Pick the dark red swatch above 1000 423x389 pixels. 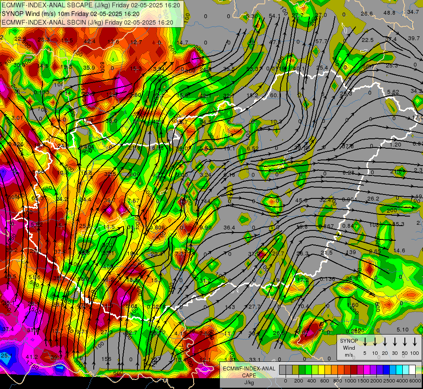[x=354, y=370]
